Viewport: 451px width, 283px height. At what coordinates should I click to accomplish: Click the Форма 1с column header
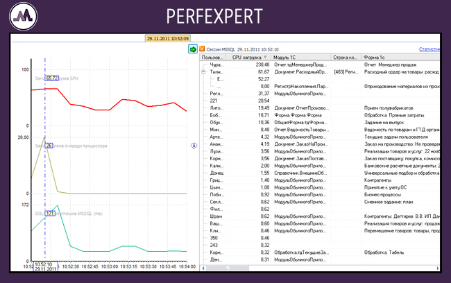click(x=400, y=58)
